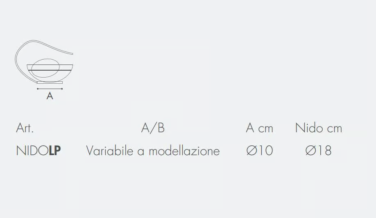Click the word Variabile in the row
This screenshot has width=376, height=218.
coord(110,151)
